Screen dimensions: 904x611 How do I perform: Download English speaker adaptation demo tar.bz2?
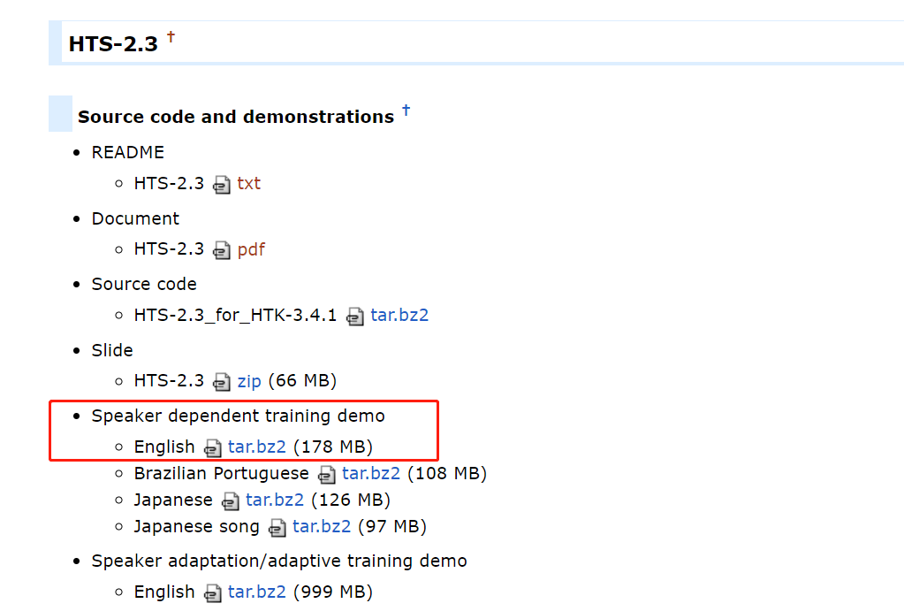(x=257, y=592)
